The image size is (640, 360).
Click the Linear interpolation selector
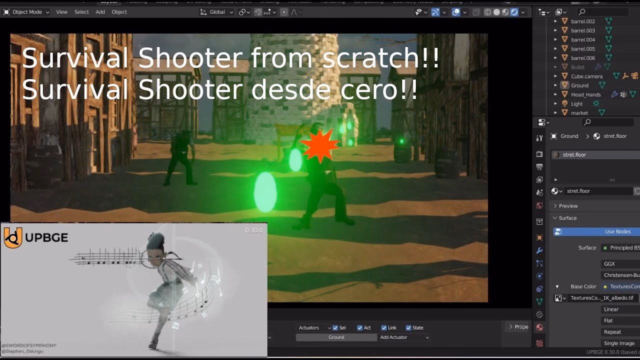click(621, 309)
